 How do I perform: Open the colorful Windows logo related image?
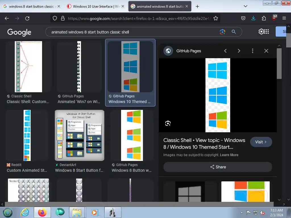(x=245, y=192)
